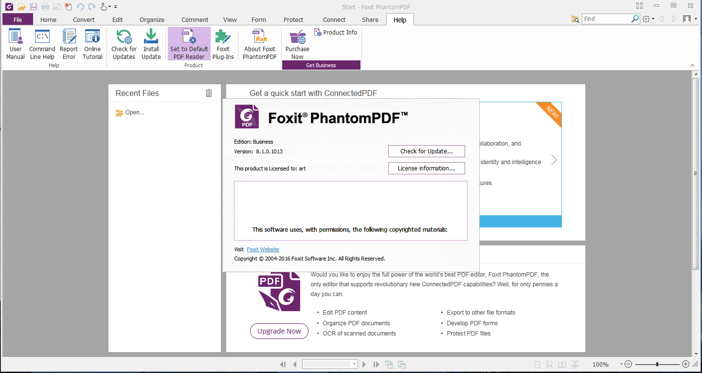Switch to the Organize tab
The image size is (702, 373).
[152, 19]
